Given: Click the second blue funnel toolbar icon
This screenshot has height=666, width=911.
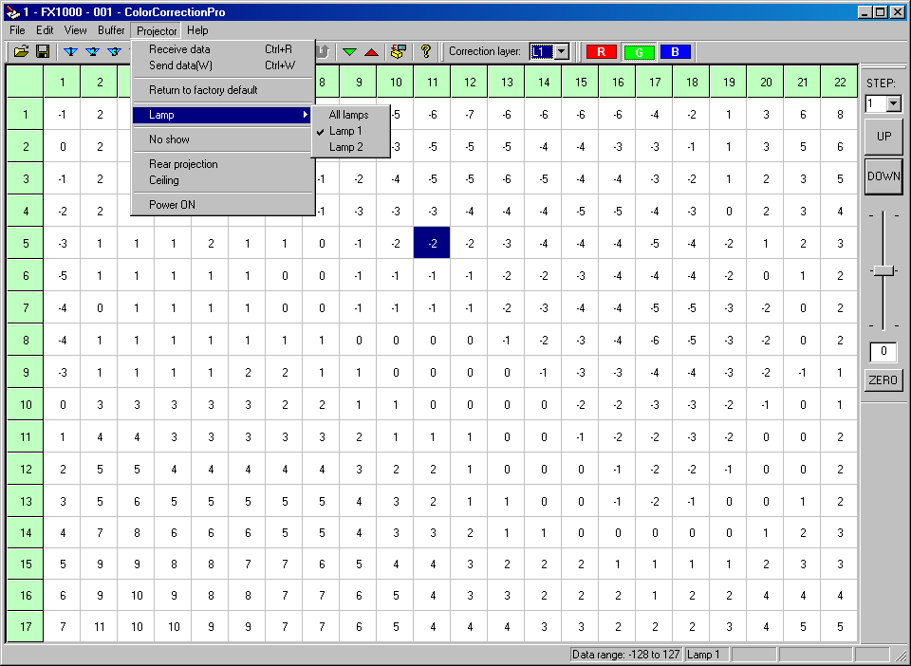Looking at the screenshot, I should click(92, 51).
